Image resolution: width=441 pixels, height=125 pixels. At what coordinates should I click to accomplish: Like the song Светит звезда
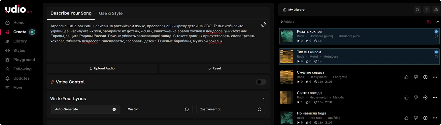[406, 97]
